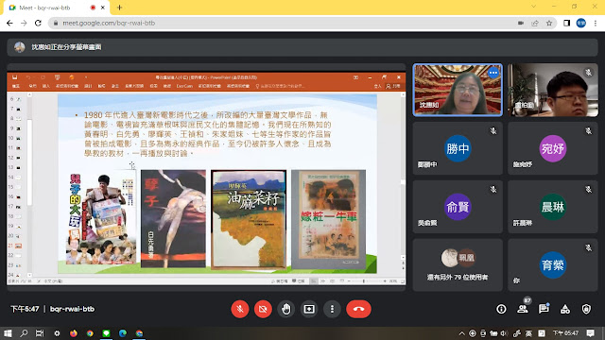Open Firefox from taskbar

[x=74, y=333]
